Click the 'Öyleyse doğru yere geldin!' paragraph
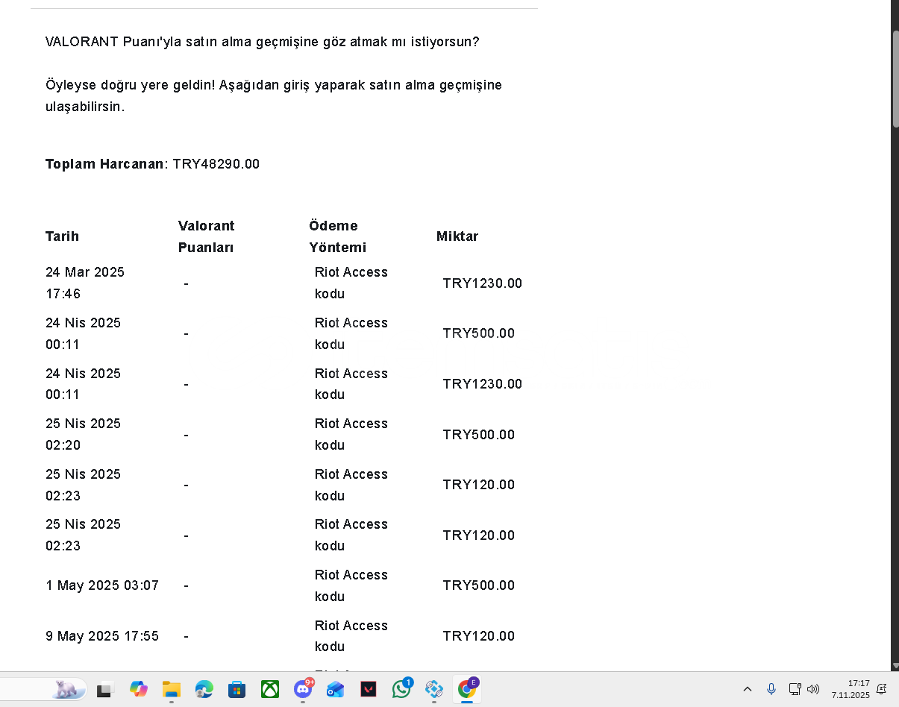This screenshot has height=707, width=899. [x=274, y=95]
